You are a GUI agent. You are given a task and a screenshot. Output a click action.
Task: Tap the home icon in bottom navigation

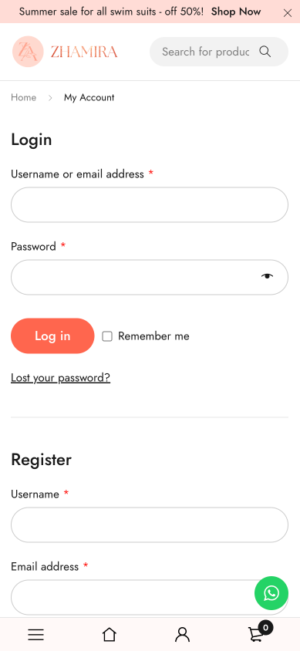pos(110,634)
